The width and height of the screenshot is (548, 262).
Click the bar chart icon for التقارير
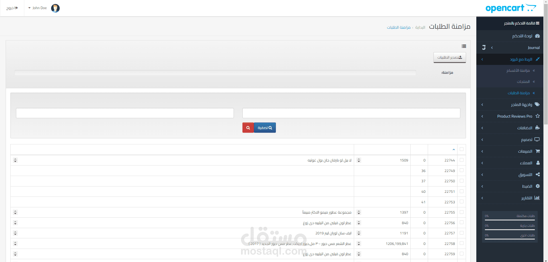(x=537, y=198)
